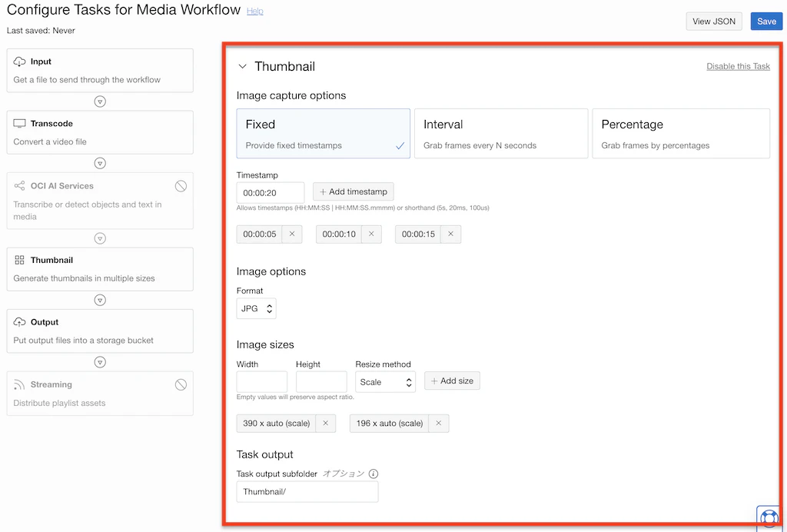
Task: Remove the 00:00:10 timestamp
Action: tap(371, 234)
